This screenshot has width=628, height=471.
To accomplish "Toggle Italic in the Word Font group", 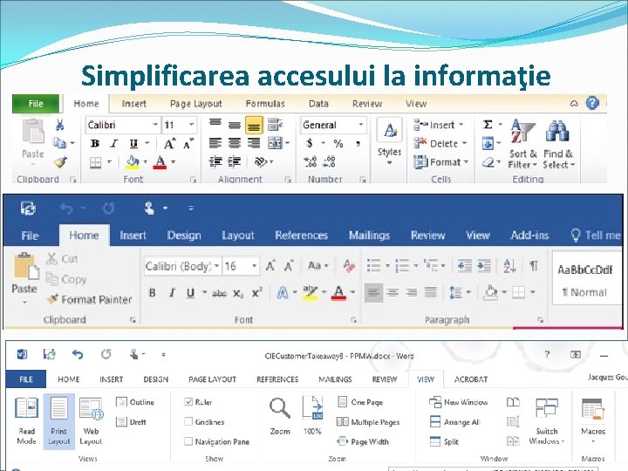I will click(x=172, y=293).
